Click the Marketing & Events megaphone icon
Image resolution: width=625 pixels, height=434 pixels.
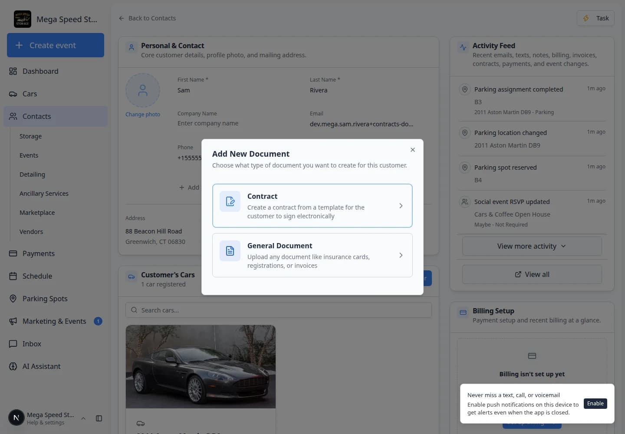coord(13,321)
